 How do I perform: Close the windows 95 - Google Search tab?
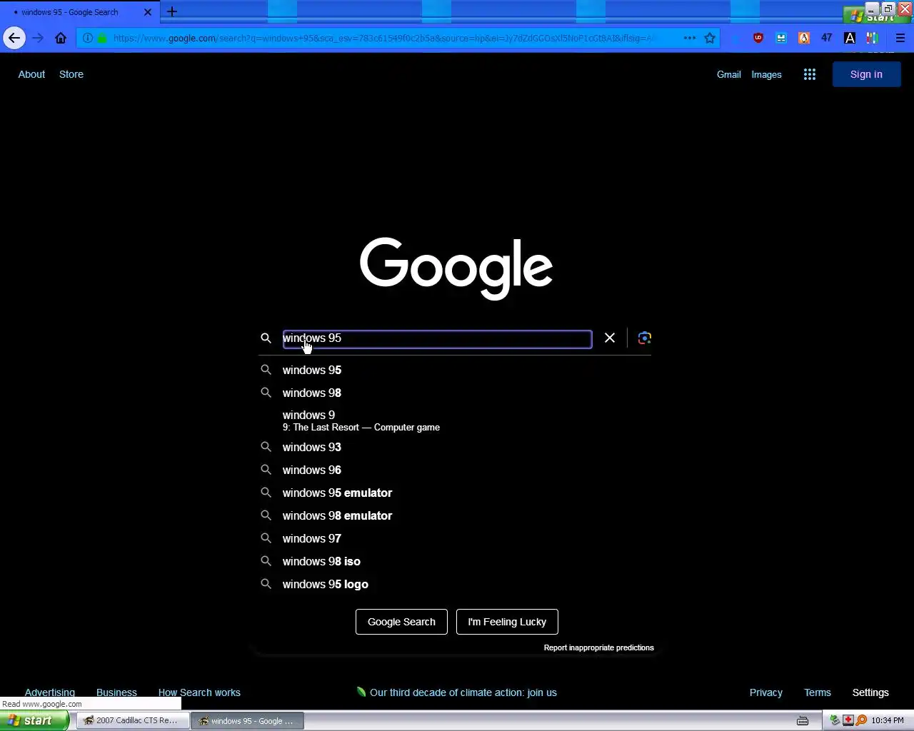pyautogui.click(x=148, y=12)
